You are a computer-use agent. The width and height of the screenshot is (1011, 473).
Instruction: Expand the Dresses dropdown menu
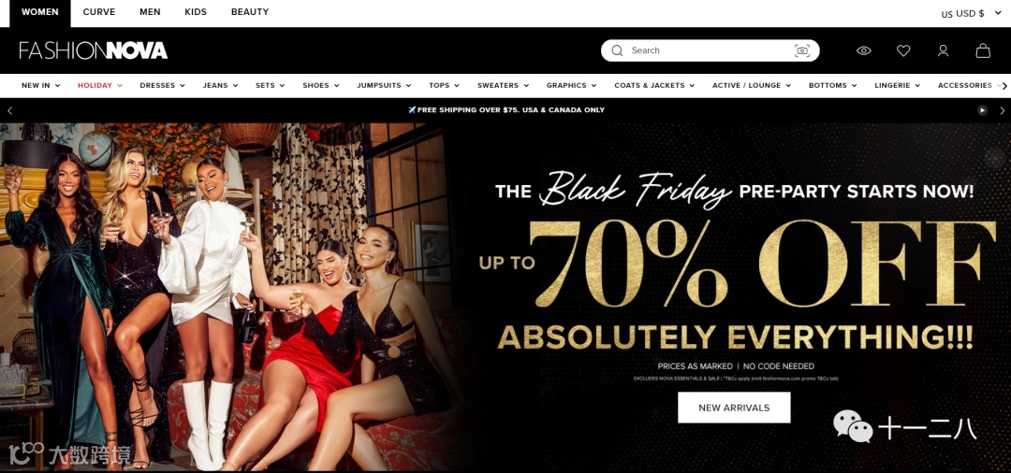[x=163, y=85]
